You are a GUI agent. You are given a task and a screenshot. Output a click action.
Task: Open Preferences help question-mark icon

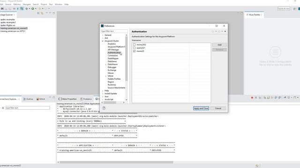tap(104, 108)
